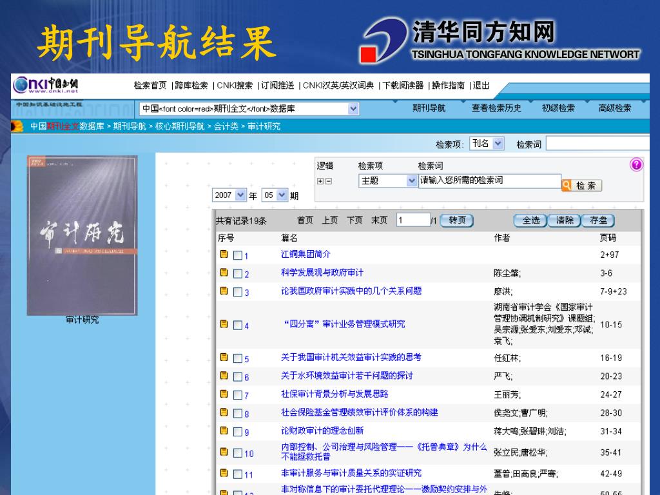This screenshot has width=660, height=495.
Task: Click the 全选 select all button
Action: click(530, 220)
